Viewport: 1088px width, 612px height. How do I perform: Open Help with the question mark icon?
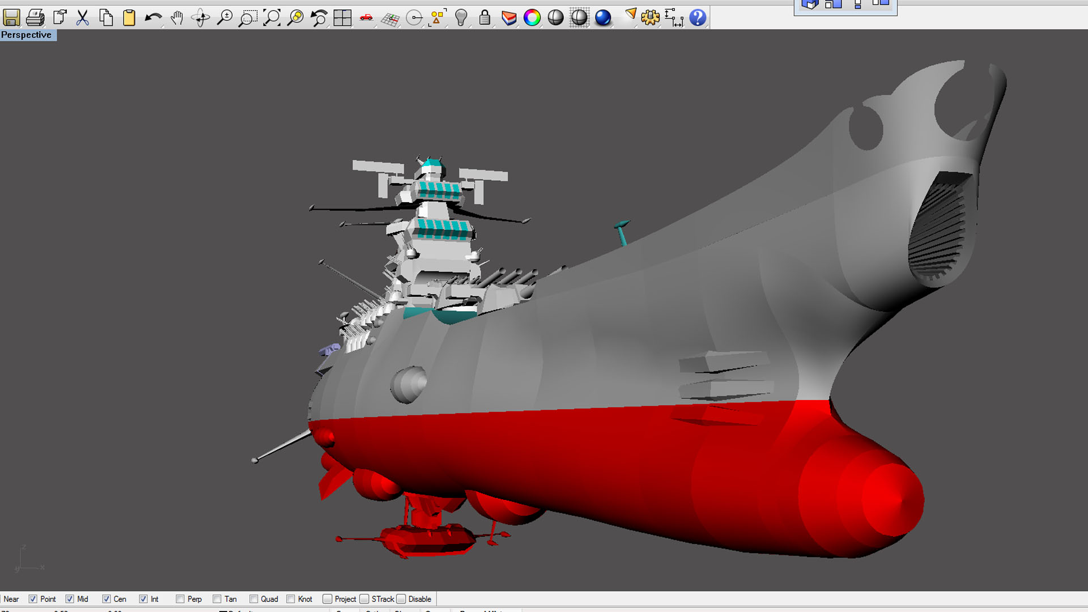[x=698, y=18]
